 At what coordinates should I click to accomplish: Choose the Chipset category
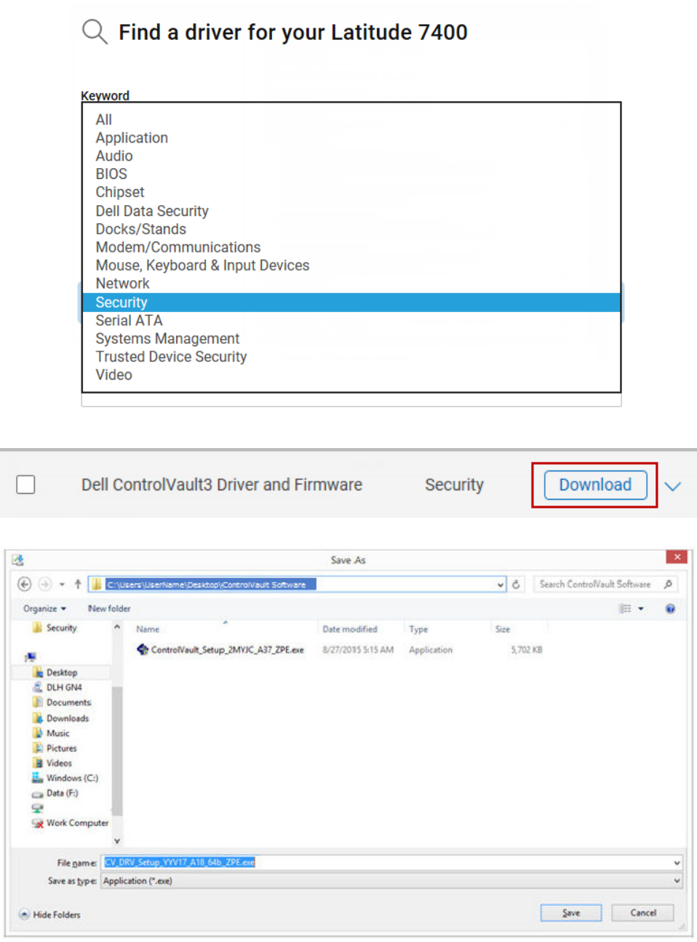pos(120,192)
